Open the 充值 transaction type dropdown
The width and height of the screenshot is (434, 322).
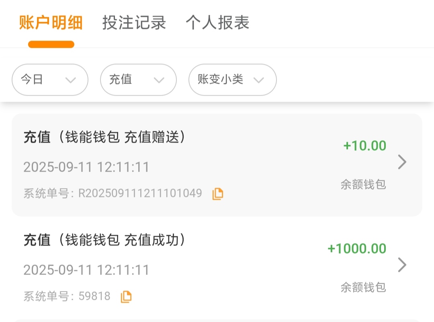pyautogui.click(x=138, y=80)
